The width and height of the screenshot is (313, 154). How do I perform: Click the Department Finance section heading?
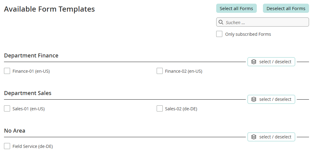31,56
